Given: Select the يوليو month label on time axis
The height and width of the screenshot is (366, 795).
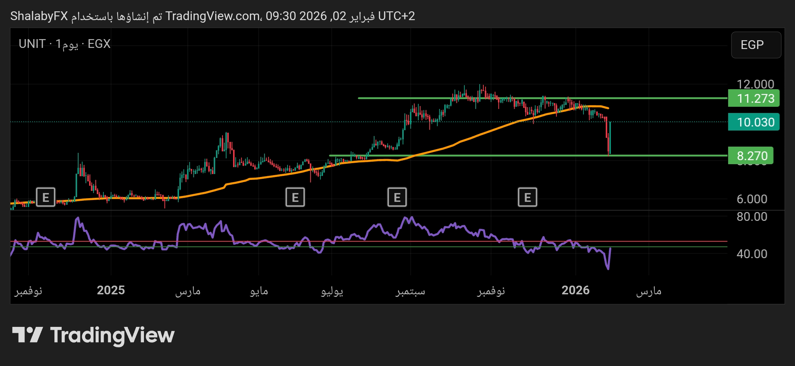Looking at the screenshot, I should click(332, 291).
